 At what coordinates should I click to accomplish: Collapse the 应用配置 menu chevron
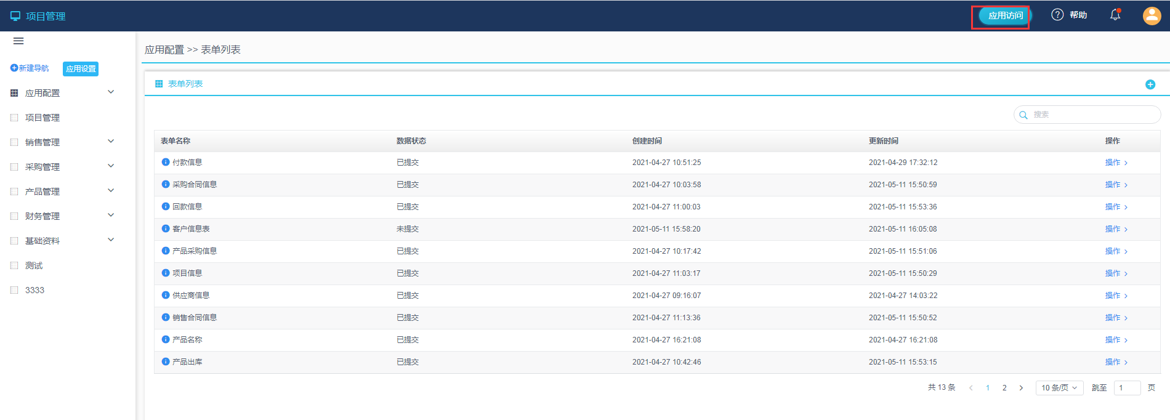[x=111, y=92]
